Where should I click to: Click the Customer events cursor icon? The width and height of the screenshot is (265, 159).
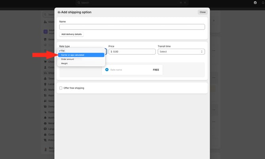[45, 112]
